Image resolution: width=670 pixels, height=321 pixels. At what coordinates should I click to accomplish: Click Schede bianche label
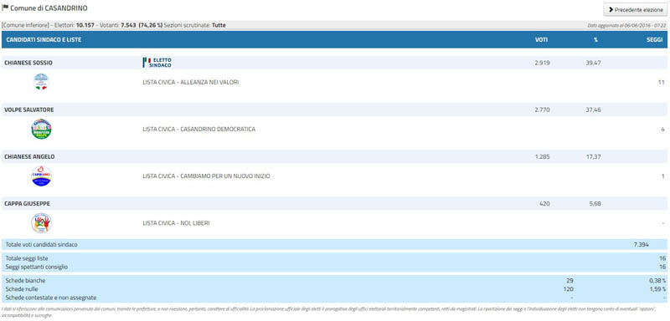25,281
